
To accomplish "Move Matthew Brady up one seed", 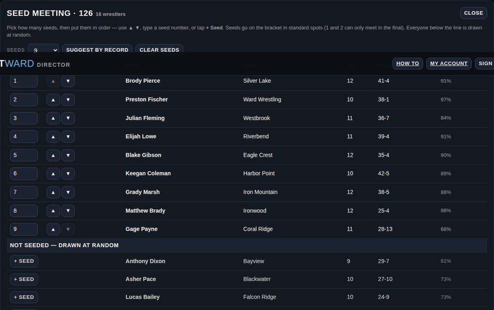I will pyautogui.click(x=53, y=210).
